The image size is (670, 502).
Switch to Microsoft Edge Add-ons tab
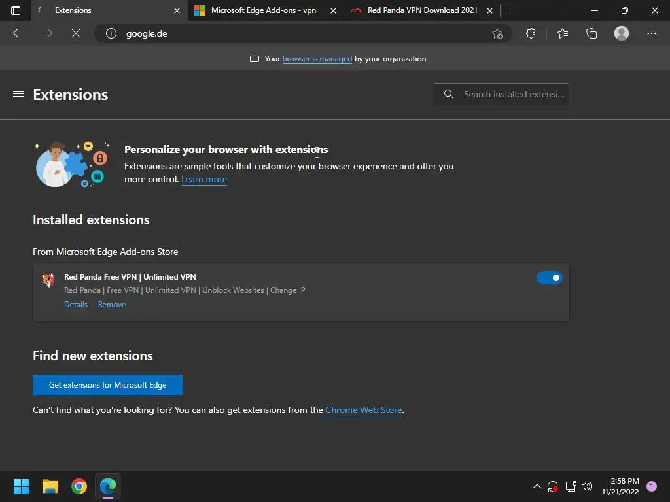[x=265, y=10]
